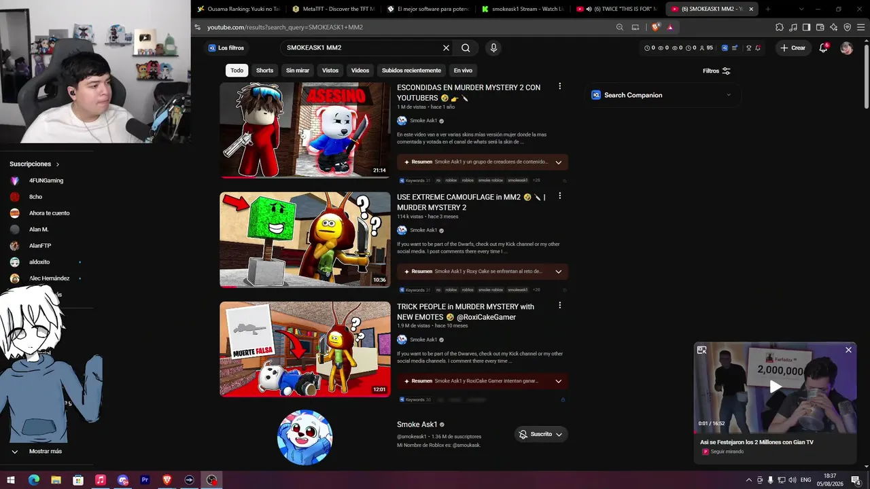Open Microsoft Edge from taskbar
870x489 pixels.
34,480
